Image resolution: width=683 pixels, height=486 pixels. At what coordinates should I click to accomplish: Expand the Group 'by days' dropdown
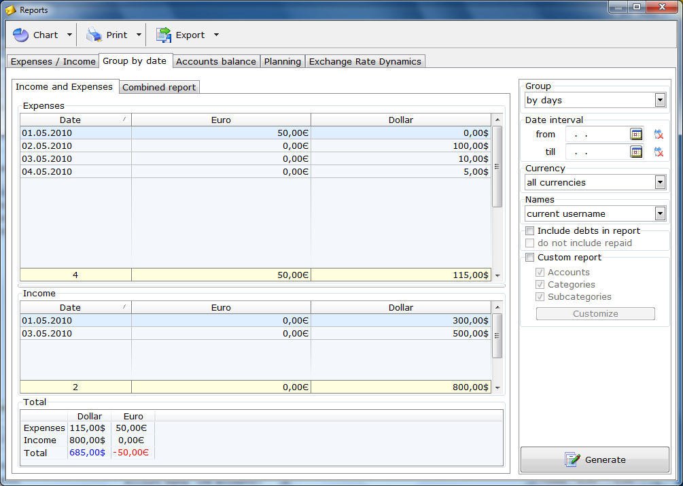tap(659, 101)
